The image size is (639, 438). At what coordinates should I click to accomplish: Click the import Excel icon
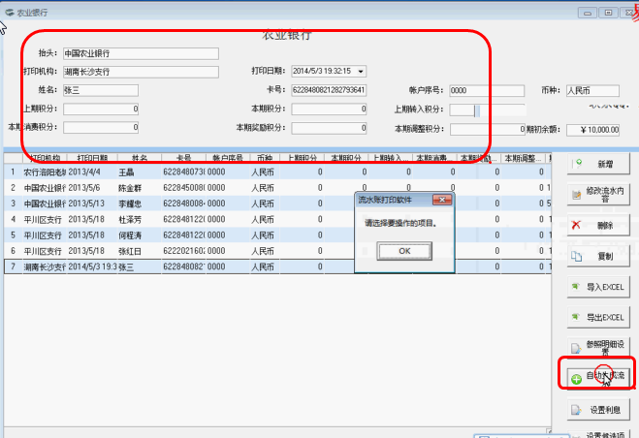coord(576,287)
